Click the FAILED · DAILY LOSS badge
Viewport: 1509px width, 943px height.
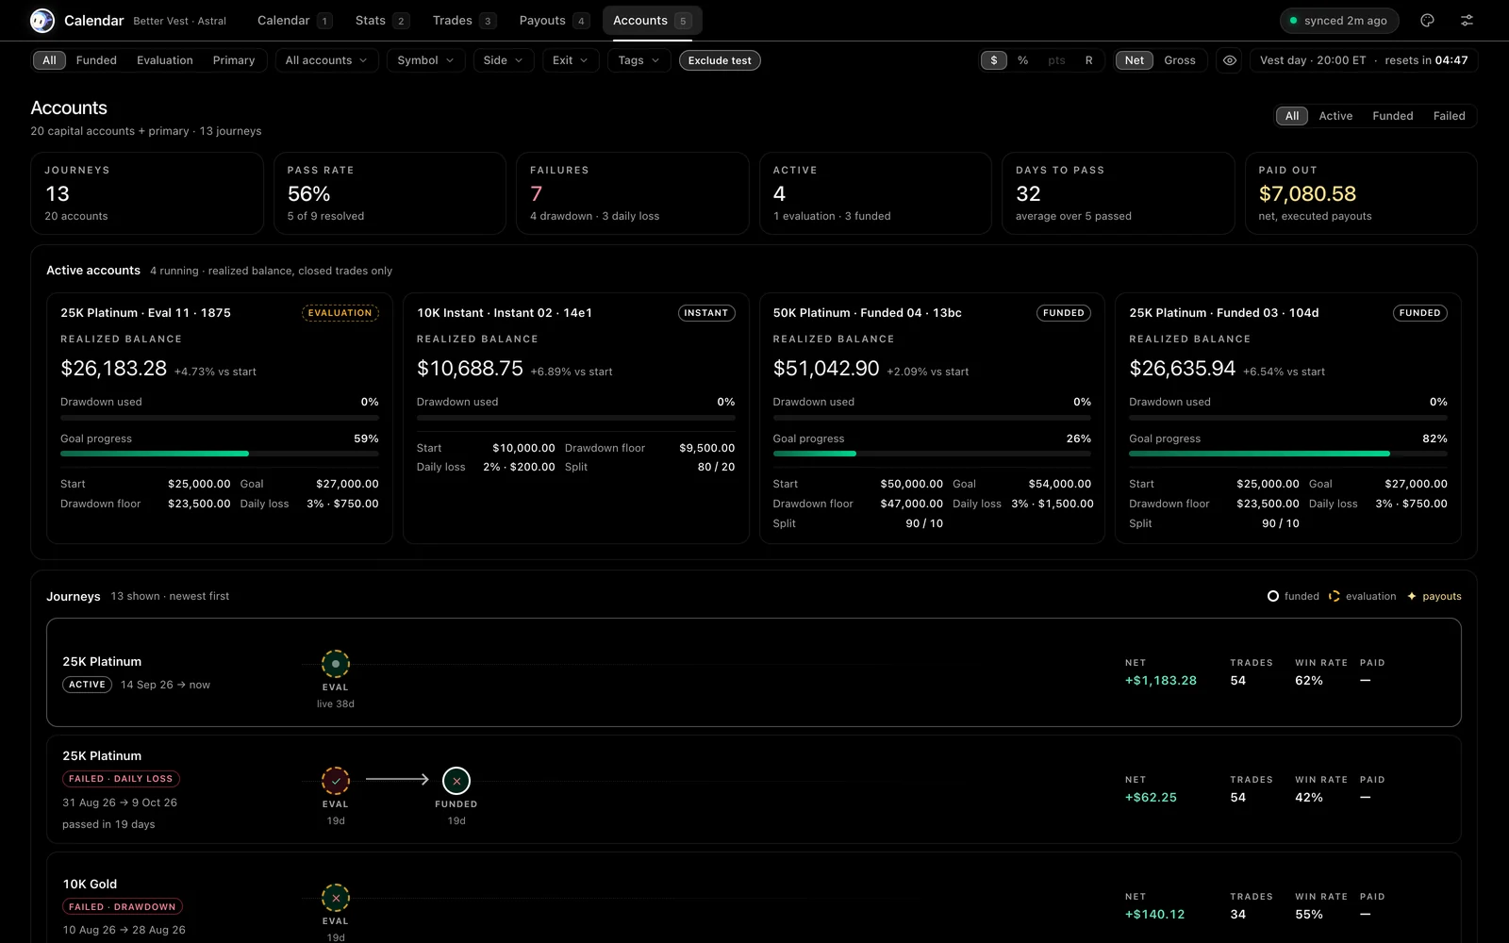pos(121,779)
